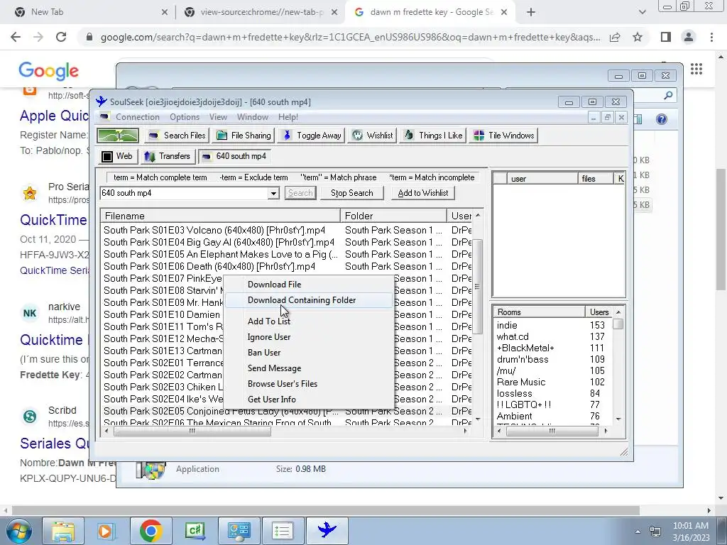Click the grayed Search button
The height and width of the screenshot is (545, 727).
coord(300,193)
